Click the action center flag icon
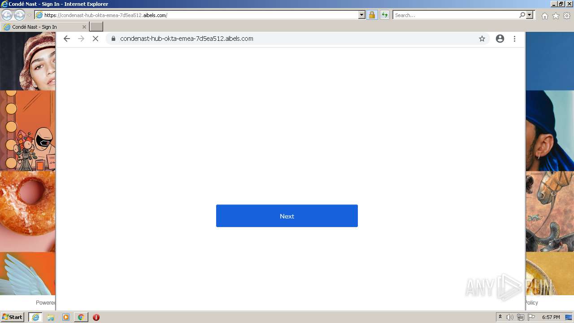This screenshot has width=574, height=323. (531, 317)
